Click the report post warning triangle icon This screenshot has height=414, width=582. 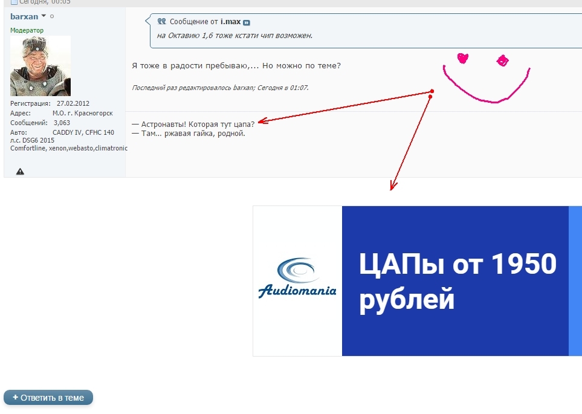[x=20, y=171]
